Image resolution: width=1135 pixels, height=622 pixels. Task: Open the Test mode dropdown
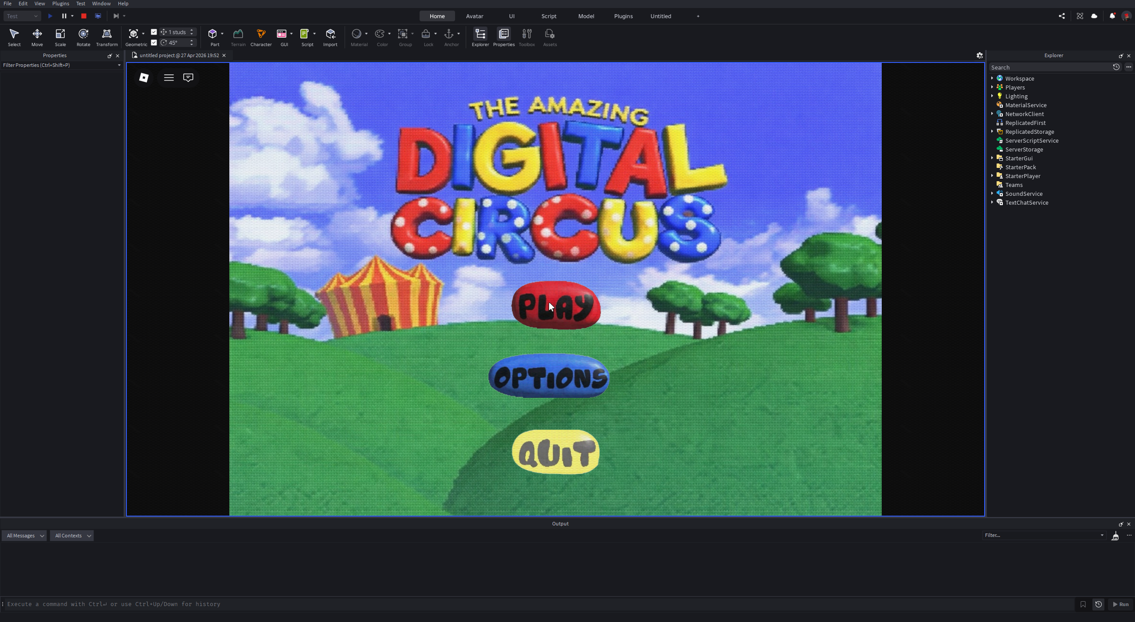pos(22,16)
